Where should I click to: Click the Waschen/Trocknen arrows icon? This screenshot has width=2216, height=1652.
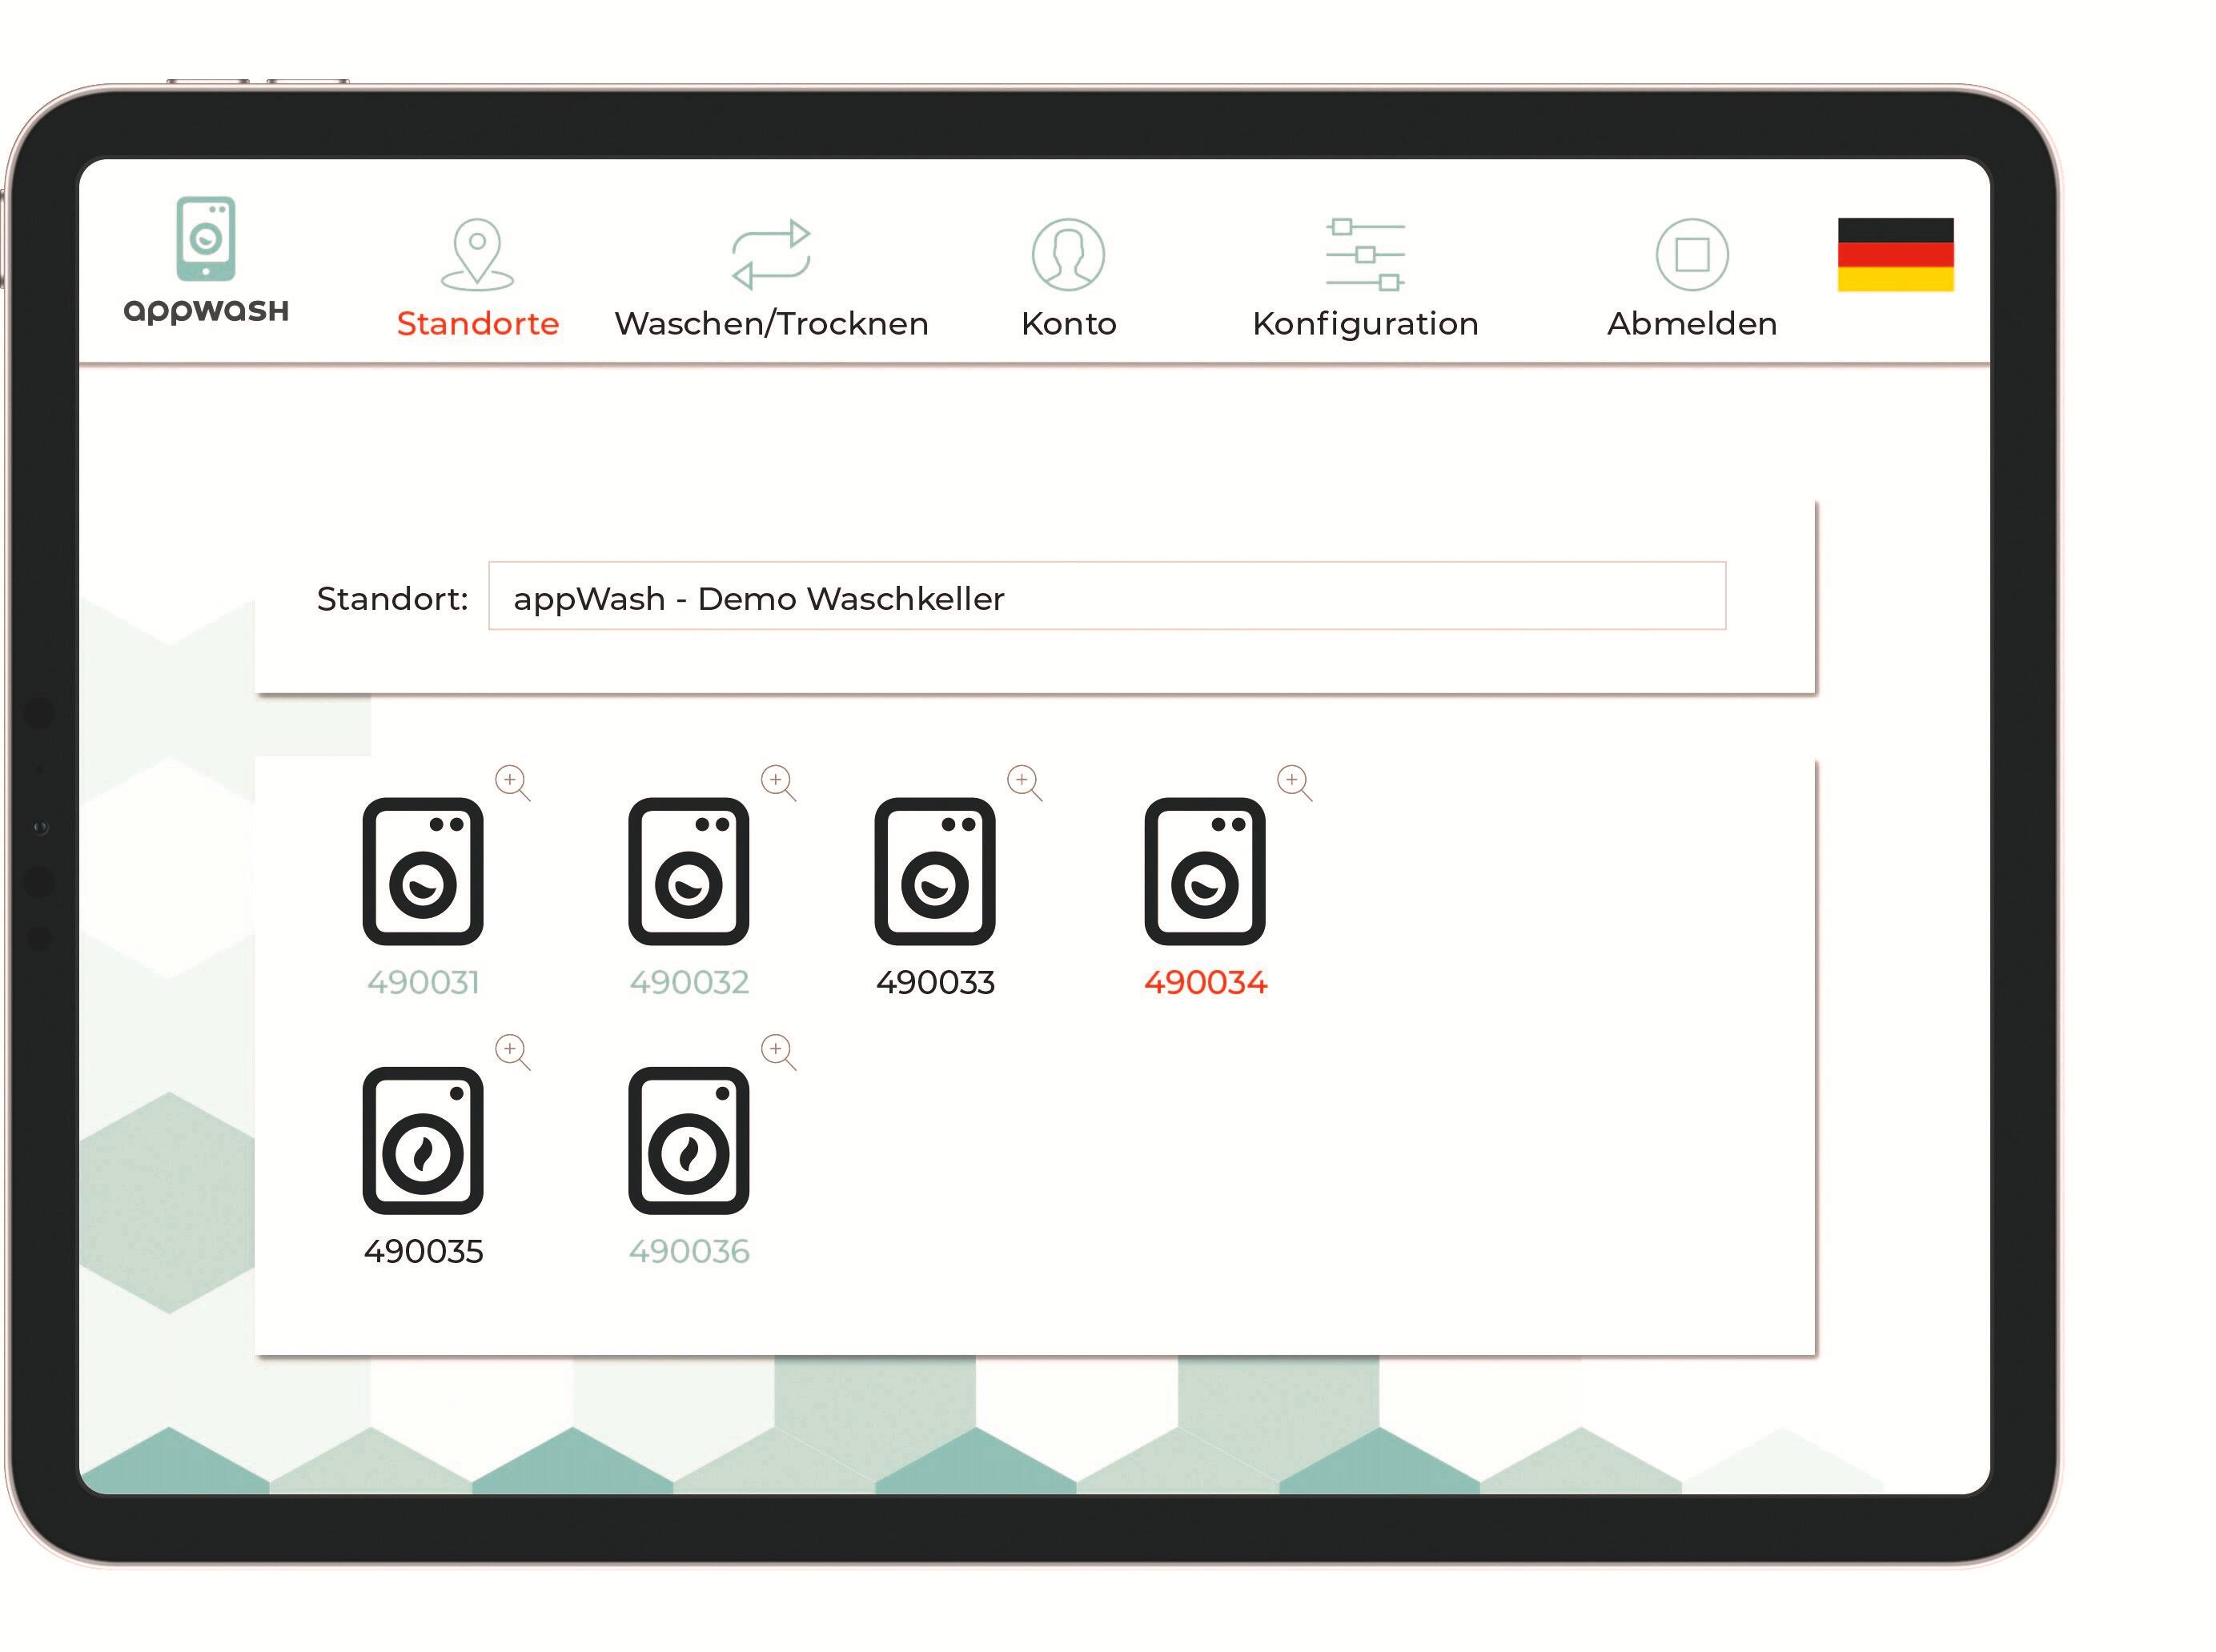770,254
